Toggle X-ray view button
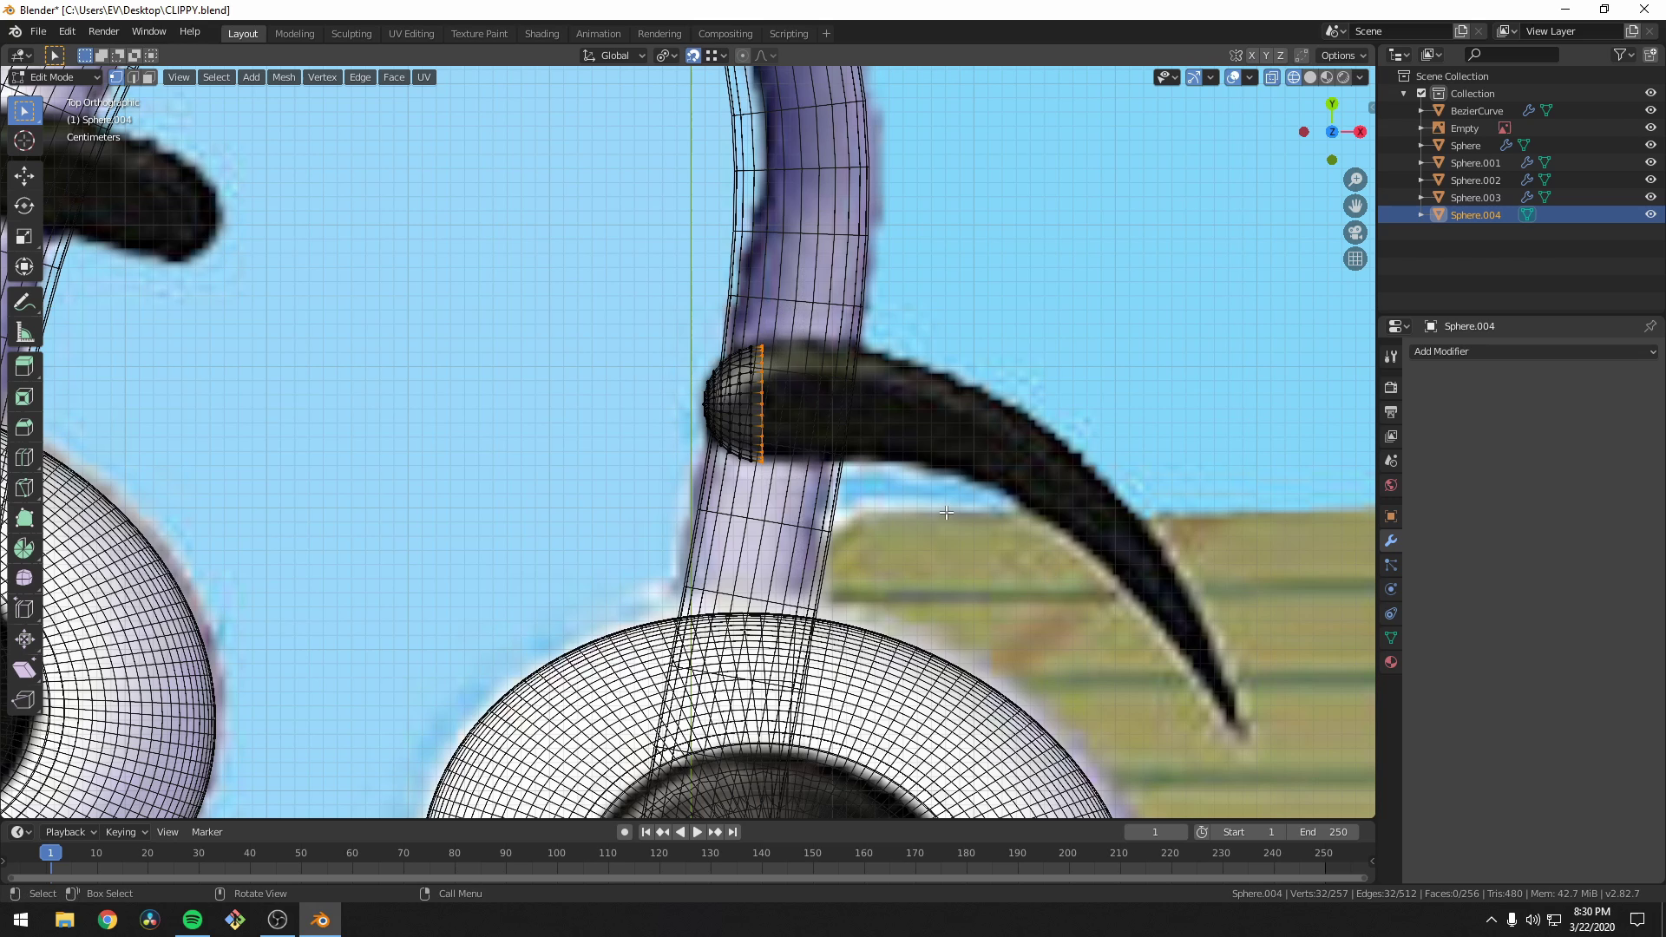The width and height of the screenshot is (1666, 937). [1272, 77]
